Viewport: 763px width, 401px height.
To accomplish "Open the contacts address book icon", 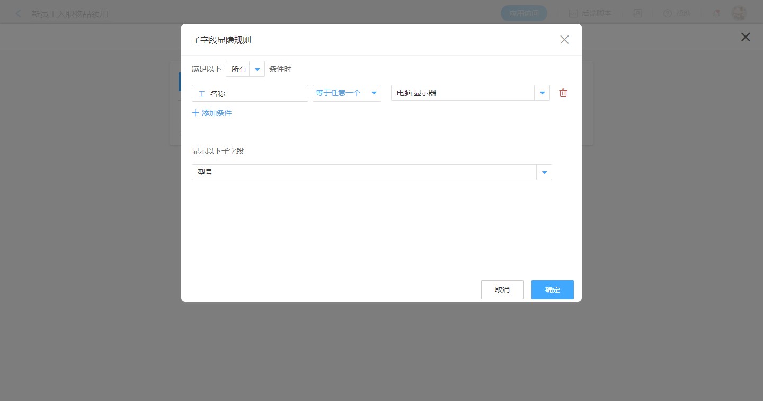I will click(x=637, y=14).
